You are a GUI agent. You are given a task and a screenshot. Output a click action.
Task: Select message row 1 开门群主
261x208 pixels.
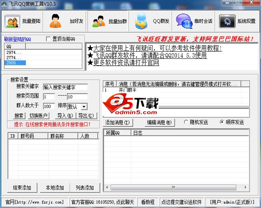pos(176,90)
